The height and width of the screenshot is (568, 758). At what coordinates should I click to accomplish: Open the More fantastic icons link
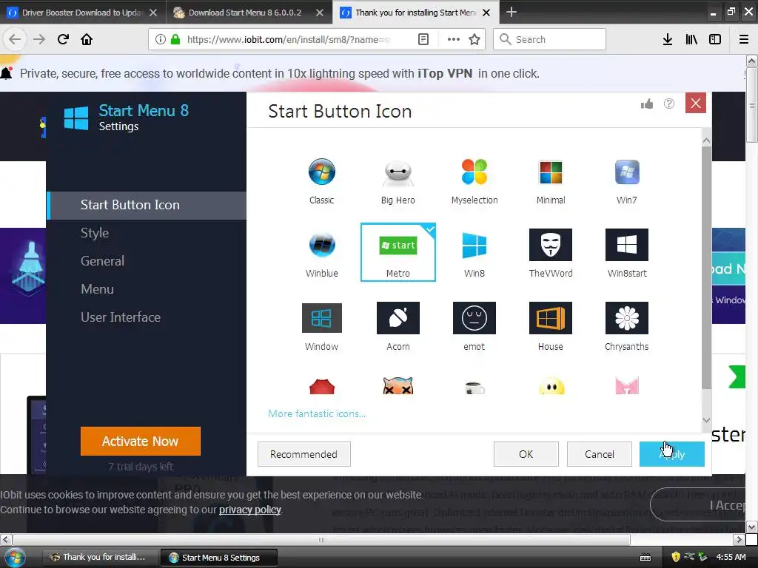317,413
